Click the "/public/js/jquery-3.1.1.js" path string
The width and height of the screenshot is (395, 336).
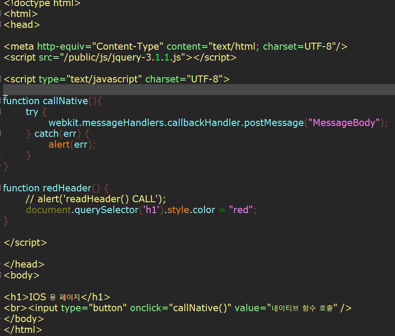(122, 58)
